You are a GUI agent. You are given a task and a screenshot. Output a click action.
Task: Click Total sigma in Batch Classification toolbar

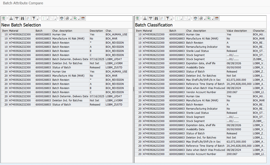click(x=178, y=18)
